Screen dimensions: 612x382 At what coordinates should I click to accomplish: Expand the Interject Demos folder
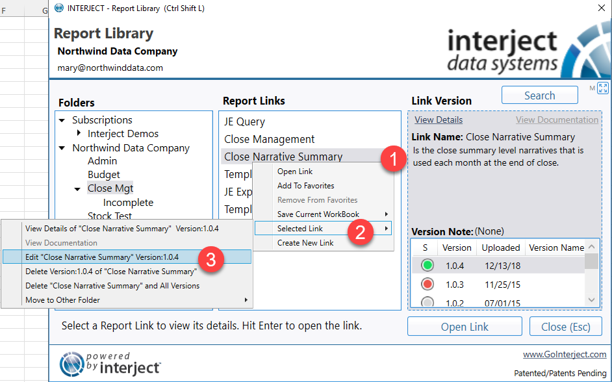coord(79,133)
